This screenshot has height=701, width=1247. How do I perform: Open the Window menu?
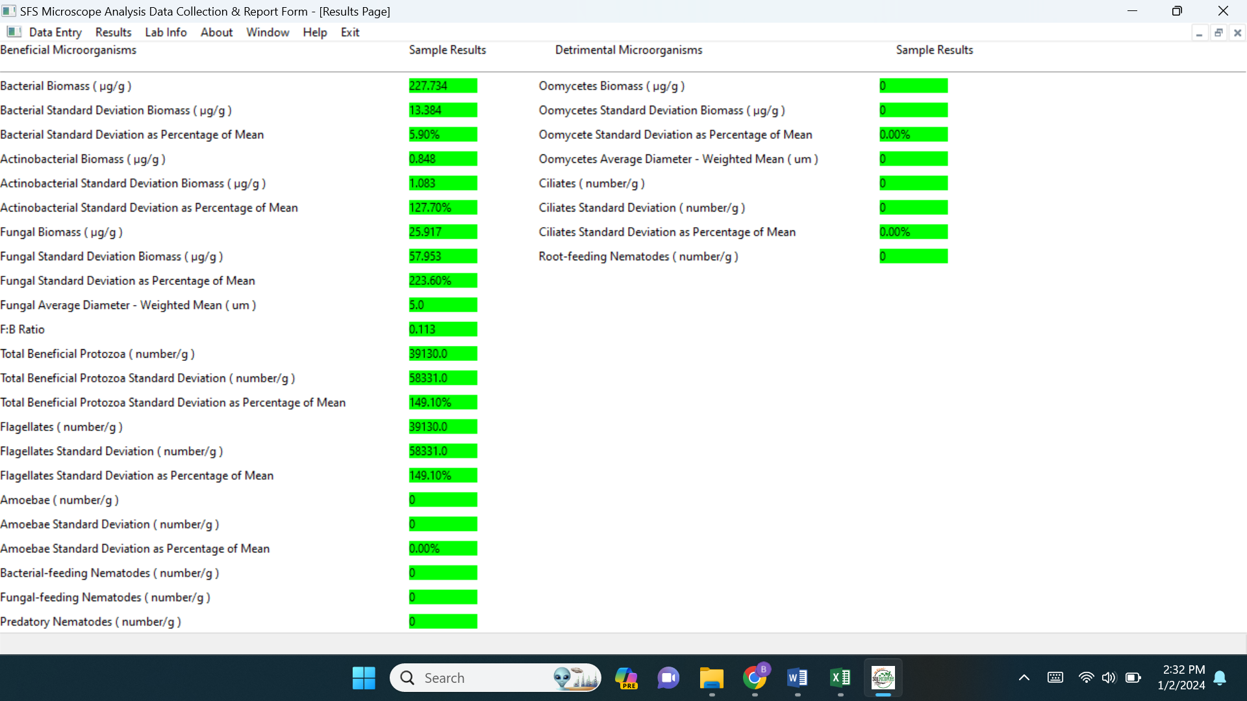click(x=268, y=32)
